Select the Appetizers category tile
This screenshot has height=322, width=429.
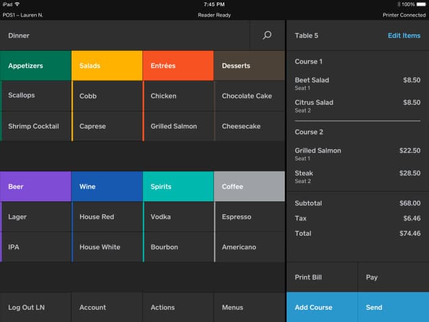pyautogui.click(x=35, y=66)
